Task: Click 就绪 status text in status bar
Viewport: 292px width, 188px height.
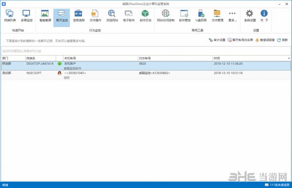Action: [5, 185]
